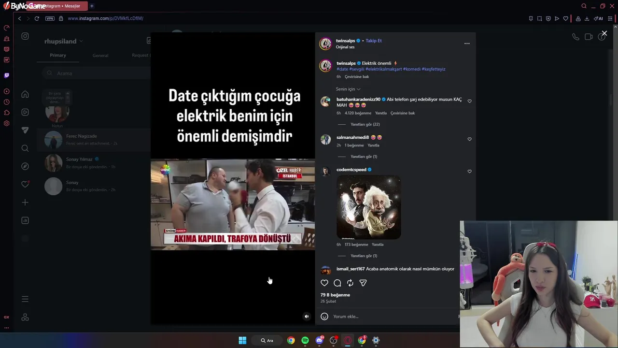Start video call with camera icon

tap(589, 37)
